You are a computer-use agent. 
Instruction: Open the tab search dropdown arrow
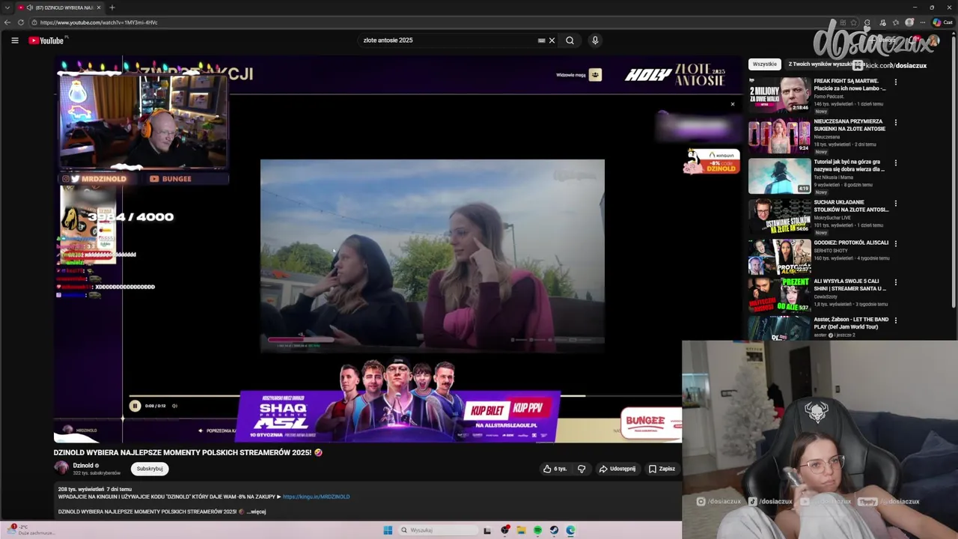click(x=7, y=7)
